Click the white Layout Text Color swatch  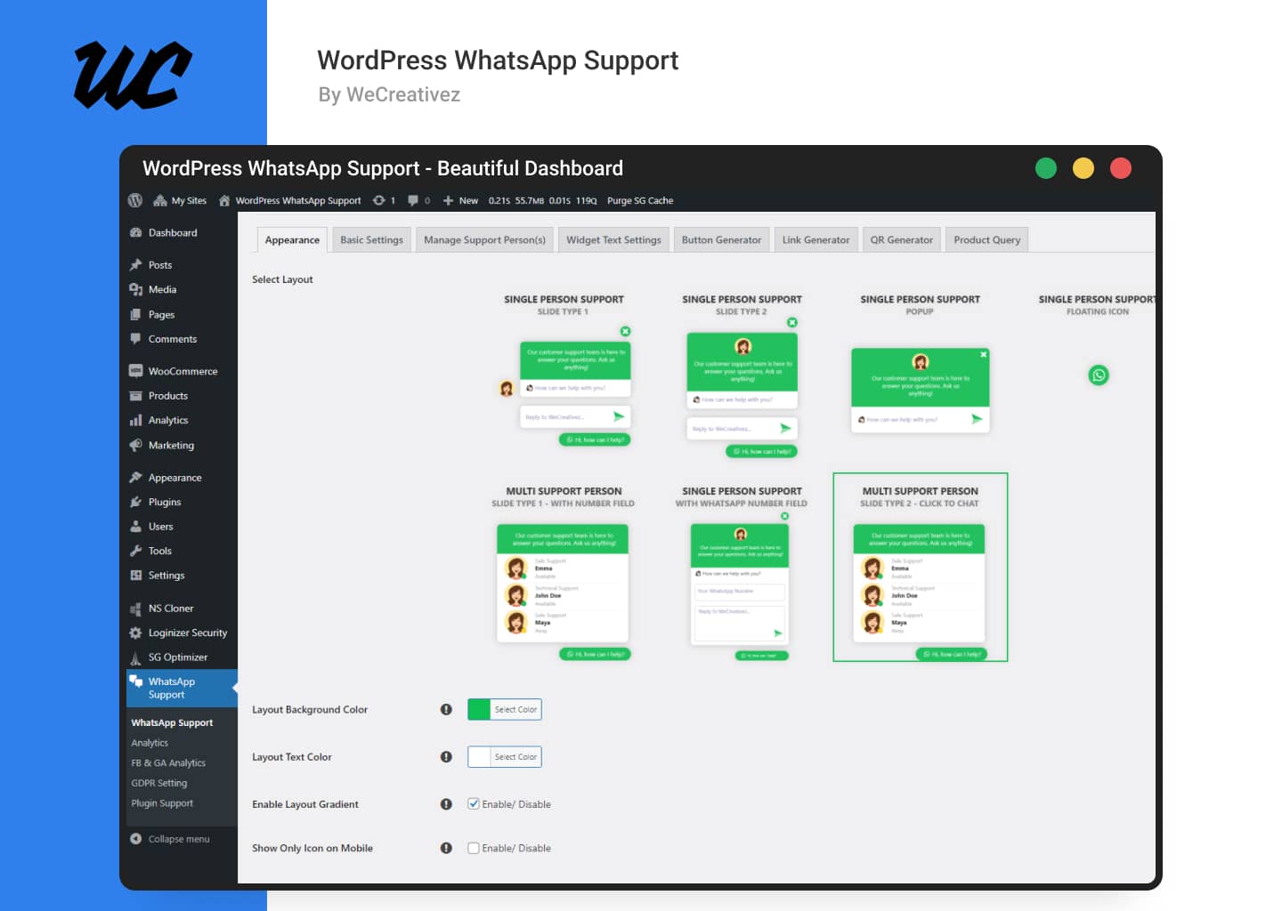coord(479,756)
